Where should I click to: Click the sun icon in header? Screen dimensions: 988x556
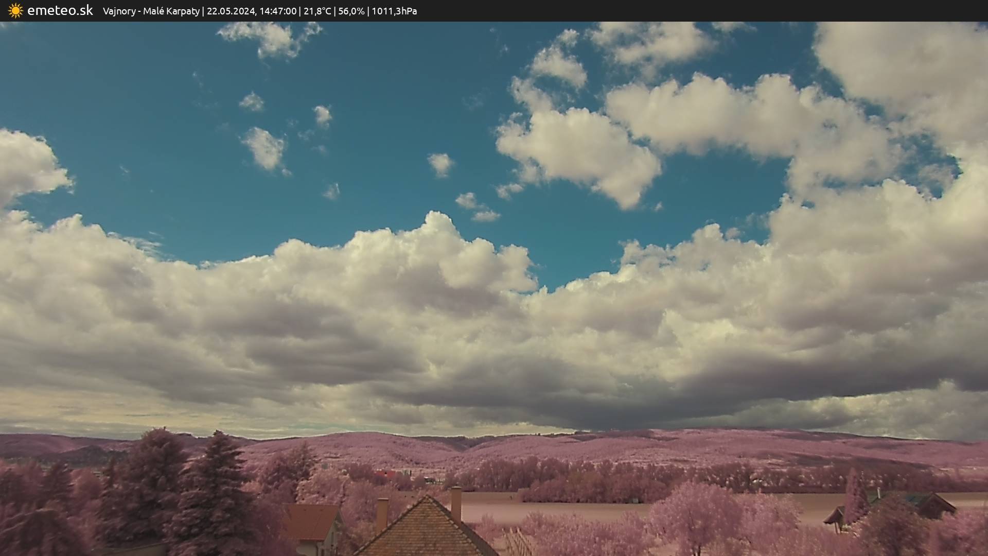click(15, 10)
